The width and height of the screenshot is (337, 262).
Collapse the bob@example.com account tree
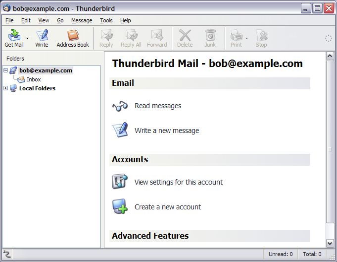6,70
